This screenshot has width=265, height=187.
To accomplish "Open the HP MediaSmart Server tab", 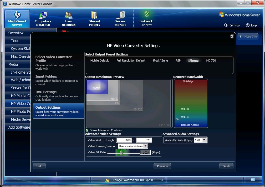I will tap(17, 19).
